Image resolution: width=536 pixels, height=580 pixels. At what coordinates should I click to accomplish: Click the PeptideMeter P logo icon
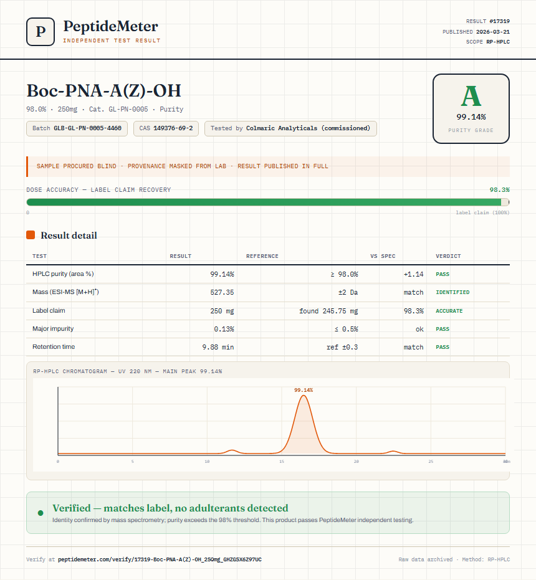pos(41,32)
